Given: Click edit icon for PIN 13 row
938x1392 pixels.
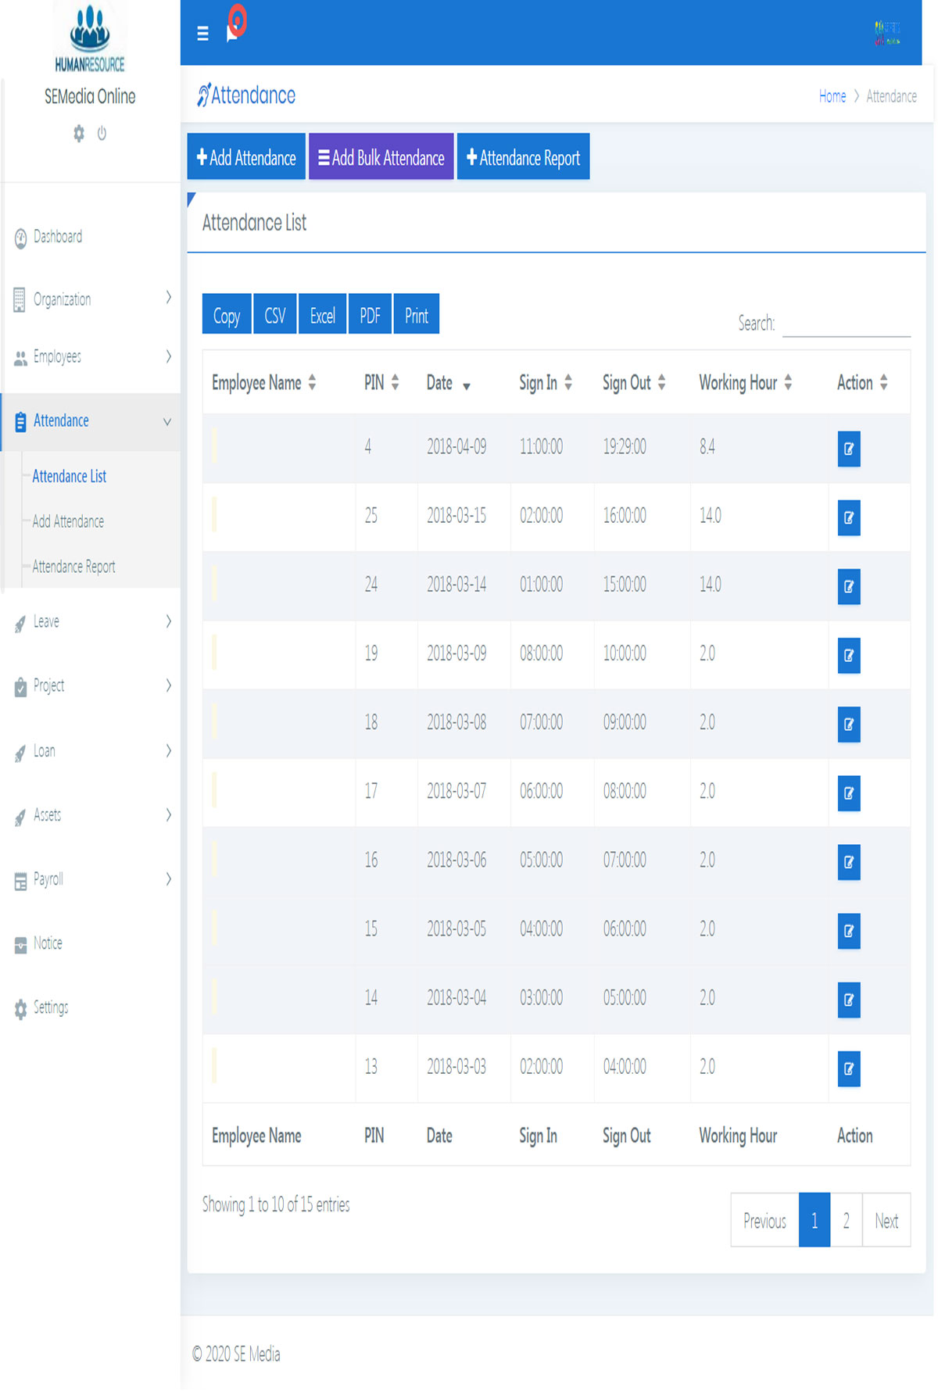Looking at the screenshot, I should tap(849, 1068).
